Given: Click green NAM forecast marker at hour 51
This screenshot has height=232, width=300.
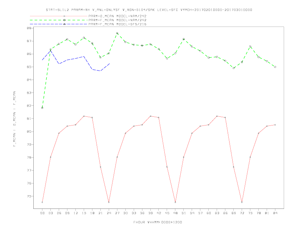Looking at the screenshot, I should coord(184,39).
